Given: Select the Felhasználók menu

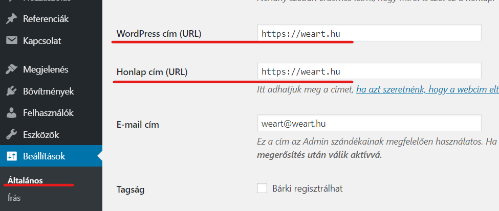Looking at the screenshot, I should 49,113.
